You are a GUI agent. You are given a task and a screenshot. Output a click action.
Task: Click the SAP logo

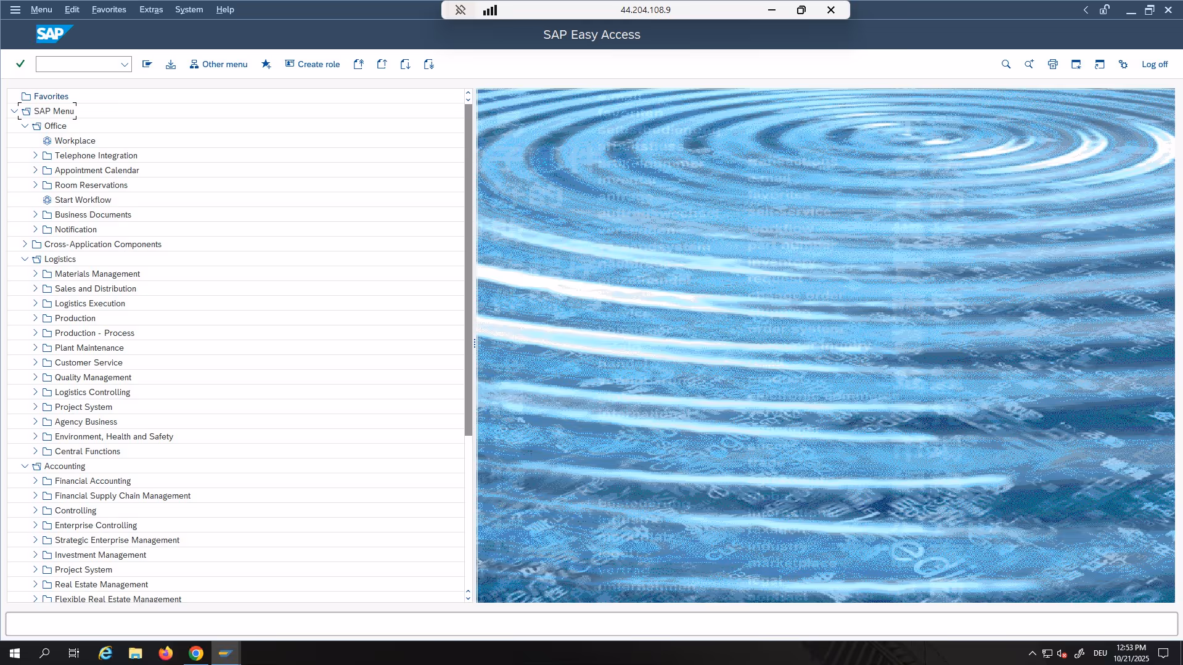click(52, 35)
